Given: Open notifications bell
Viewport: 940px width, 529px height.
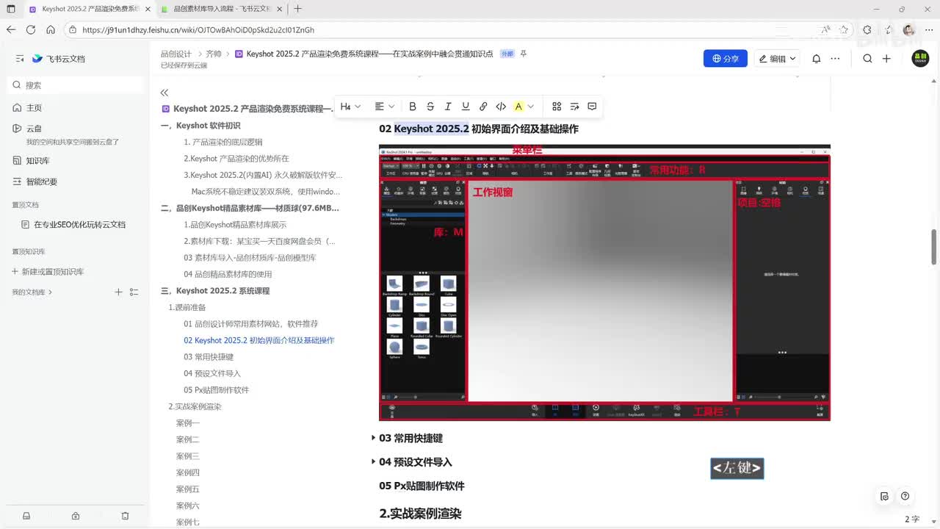Looking at the screenshot, I should (x=816, y=59).
